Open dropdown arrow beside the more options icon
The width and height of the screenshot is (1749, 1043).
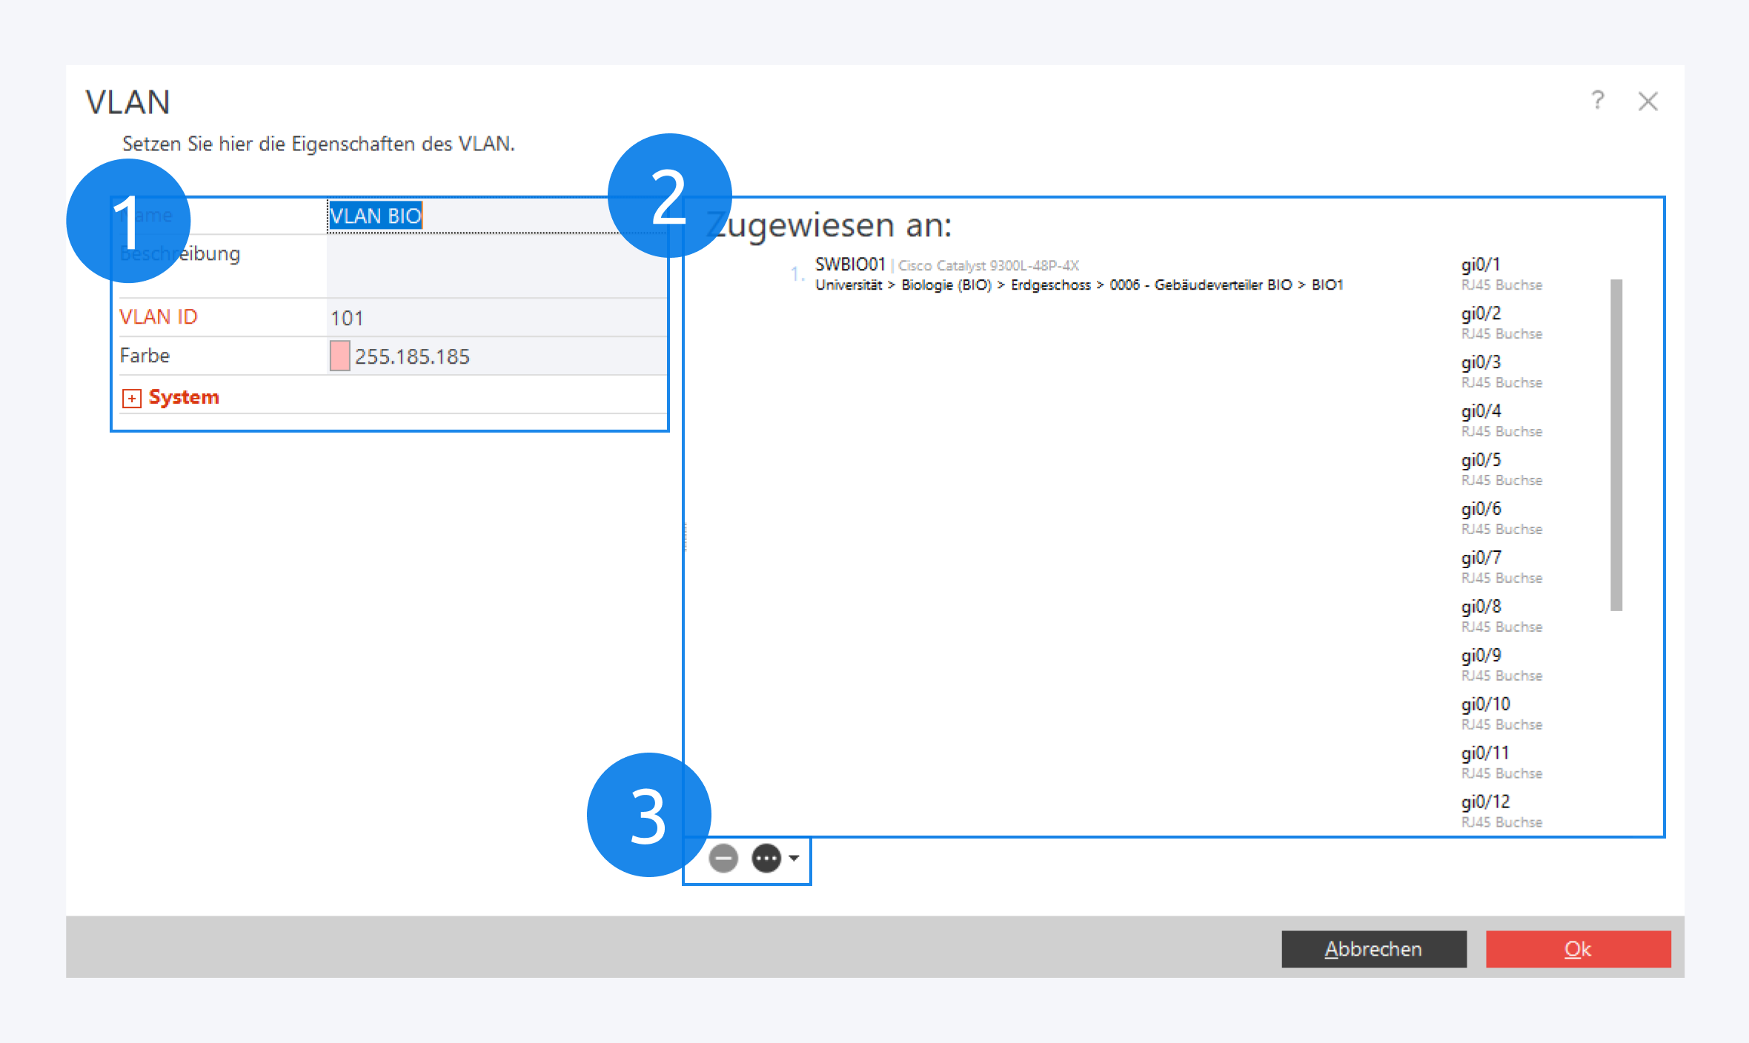pos(794,859)
